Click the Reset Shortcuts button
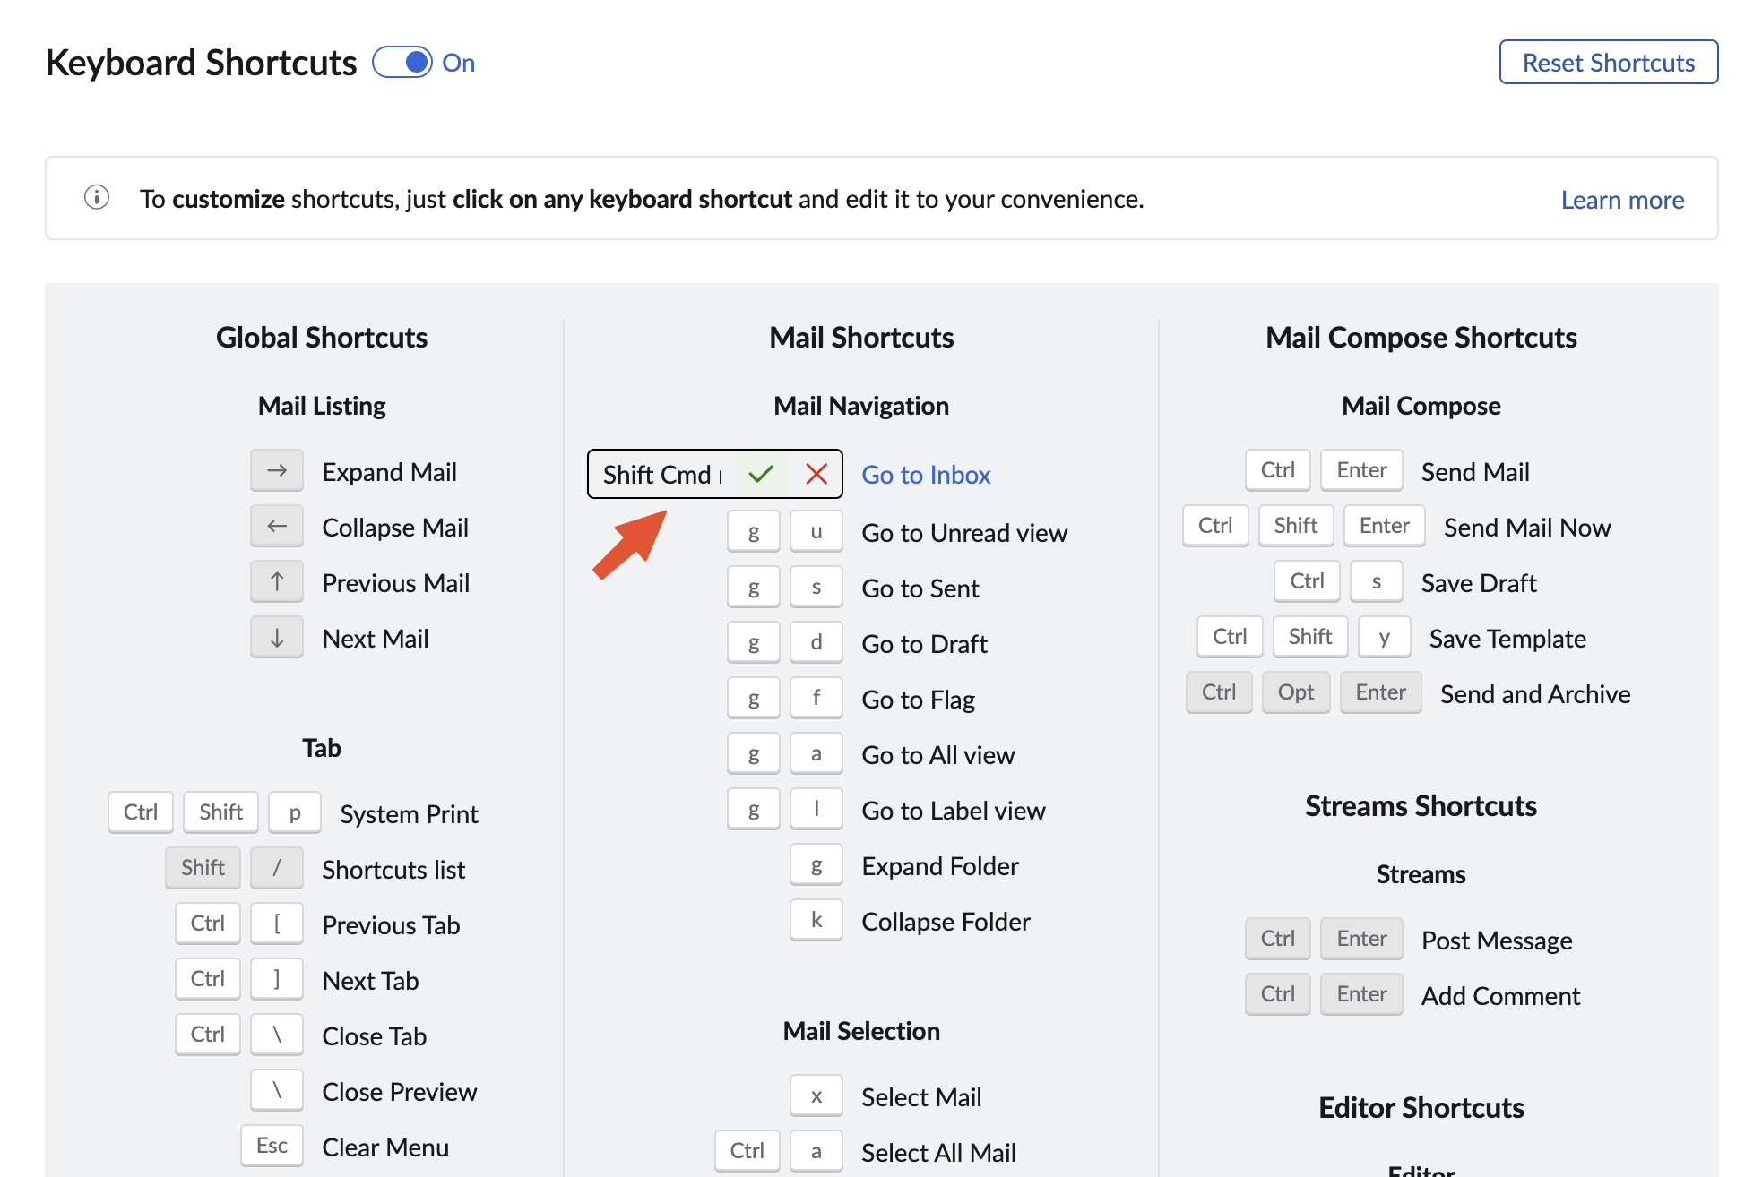 click(1608, 62)
